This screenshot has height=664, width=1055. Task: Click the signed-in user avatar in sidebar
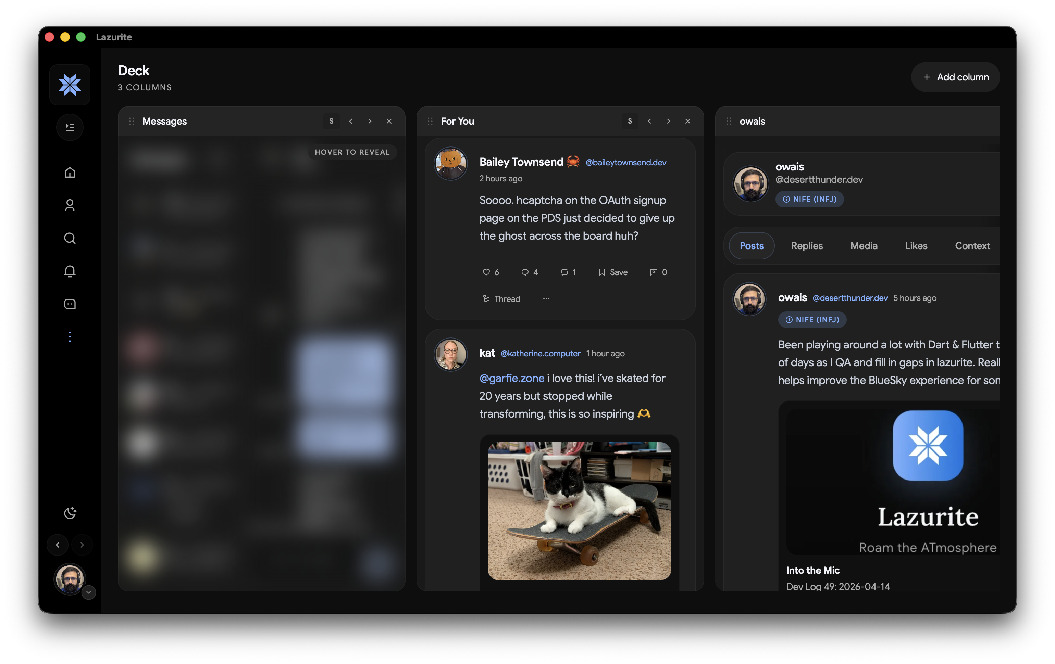(69, 579)
